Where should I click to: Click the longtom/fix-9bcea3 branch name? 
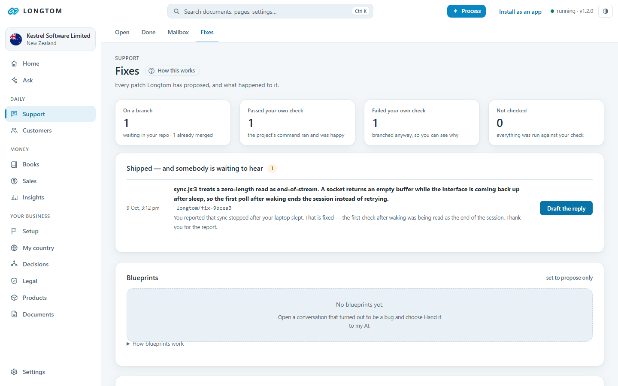[204, 208]
